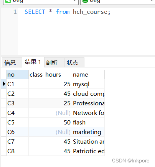Click the 'from' keyword in the query
Image resolution: width=155 pixels, height=167 pixels.
point(63,12)
